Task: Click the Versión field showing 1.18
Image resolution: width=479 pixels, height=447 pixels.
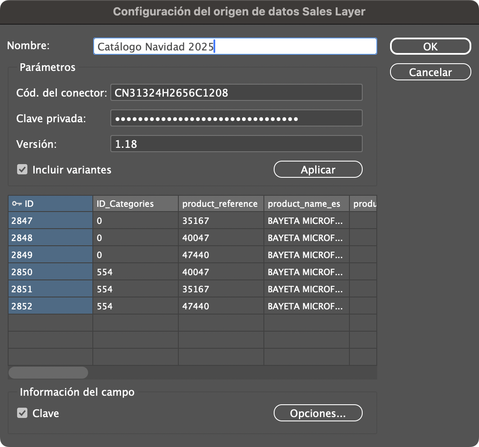Action: coord(235,144)
